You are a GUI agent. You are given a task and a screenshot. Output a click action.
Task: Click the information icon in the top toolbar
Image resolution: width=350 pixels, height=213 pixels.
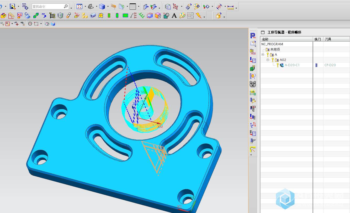point(25,6)
